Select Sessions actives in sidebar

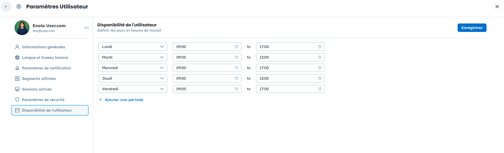point(37,89)
